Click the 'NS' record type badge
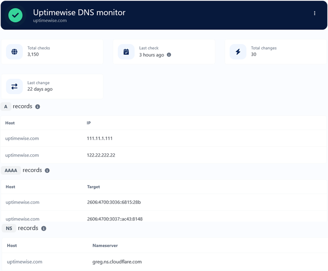The width and height of the screenshot is (328, 271). [9, 229]
